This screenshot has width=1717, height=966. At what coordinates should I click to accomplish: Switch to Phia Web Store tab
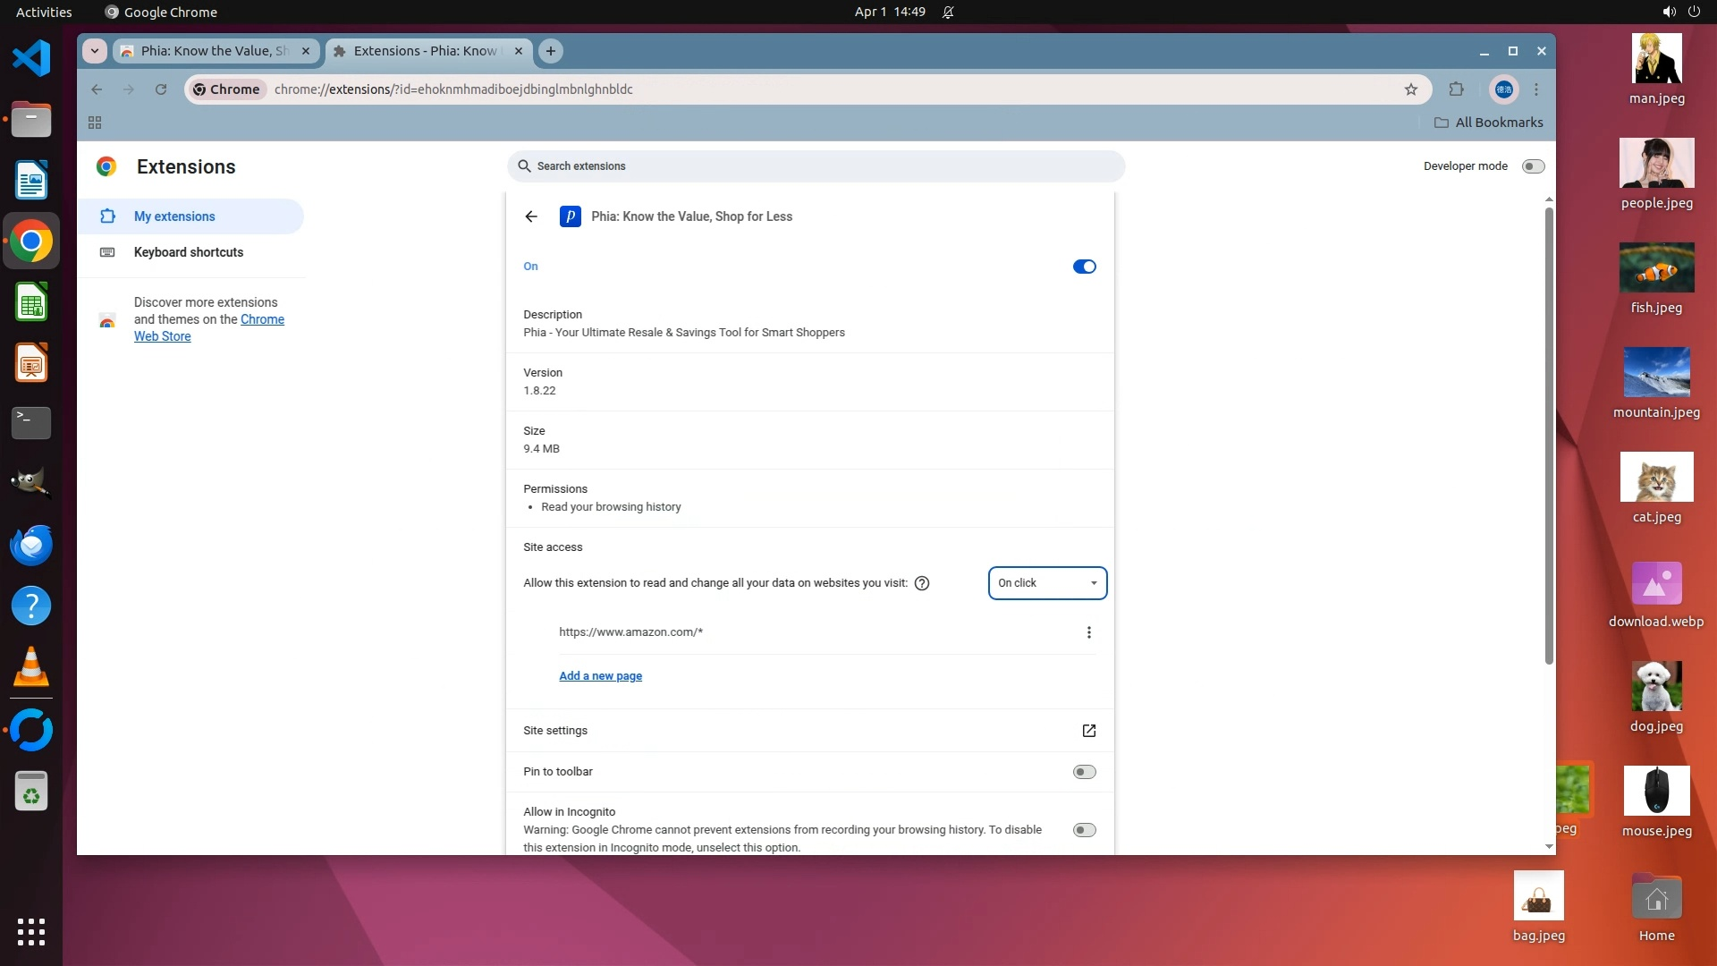pos(215,51)
